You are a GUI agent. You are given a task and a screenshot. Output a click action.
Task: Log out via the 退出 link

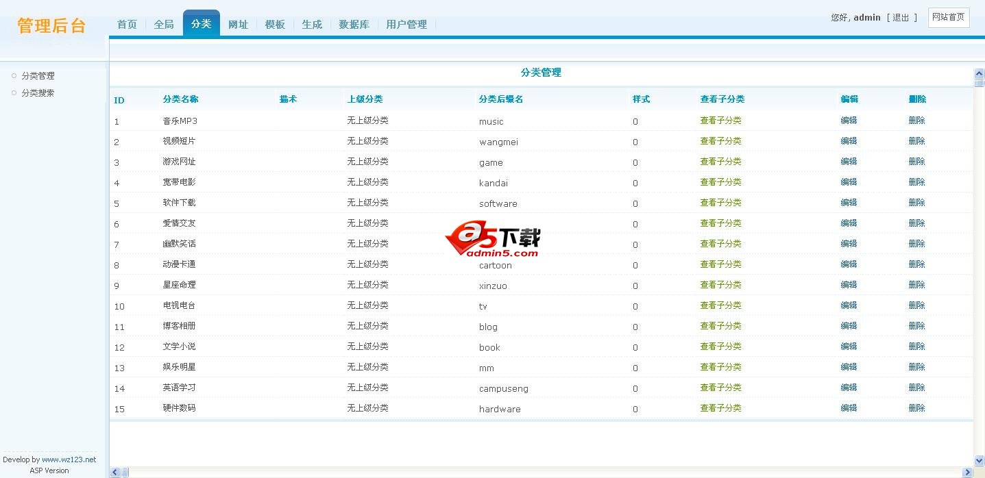[901, 18]
